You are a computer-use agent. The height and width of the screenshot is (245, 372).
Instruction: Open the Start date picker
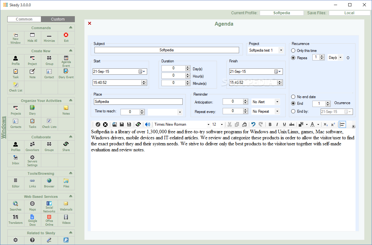(x=142, y=72)
